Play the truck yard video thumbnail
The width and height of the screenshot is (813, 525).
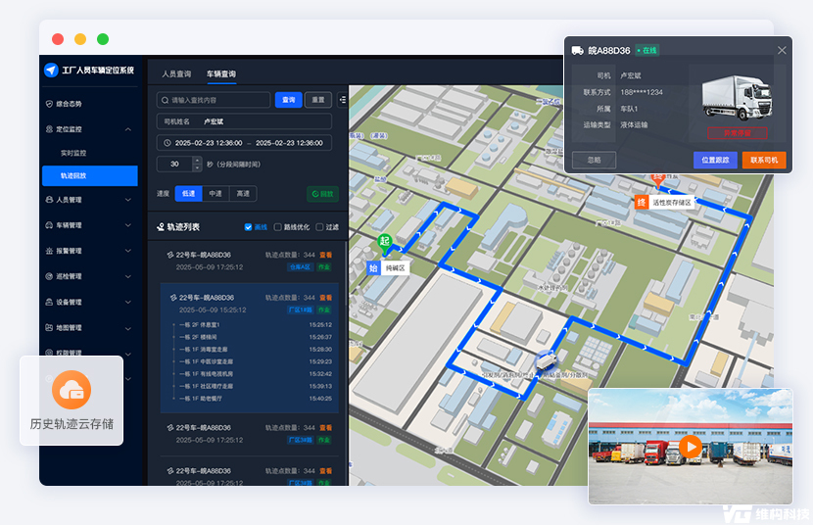(691, 447)
